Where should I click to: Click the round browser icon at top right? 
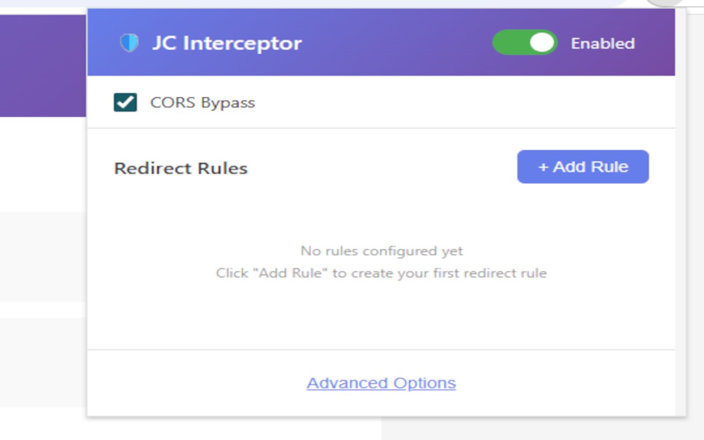tap(665, 3)
